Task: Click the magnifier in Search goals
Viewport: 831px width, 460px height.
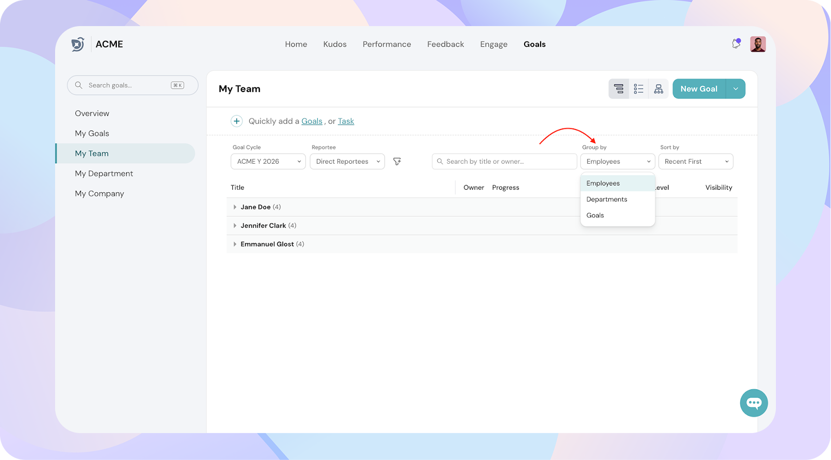Action: point(79,85)
